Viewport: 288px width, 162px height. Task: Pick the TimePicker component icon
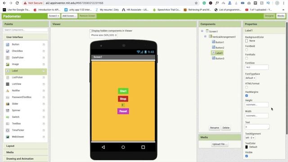coord(8,130)
